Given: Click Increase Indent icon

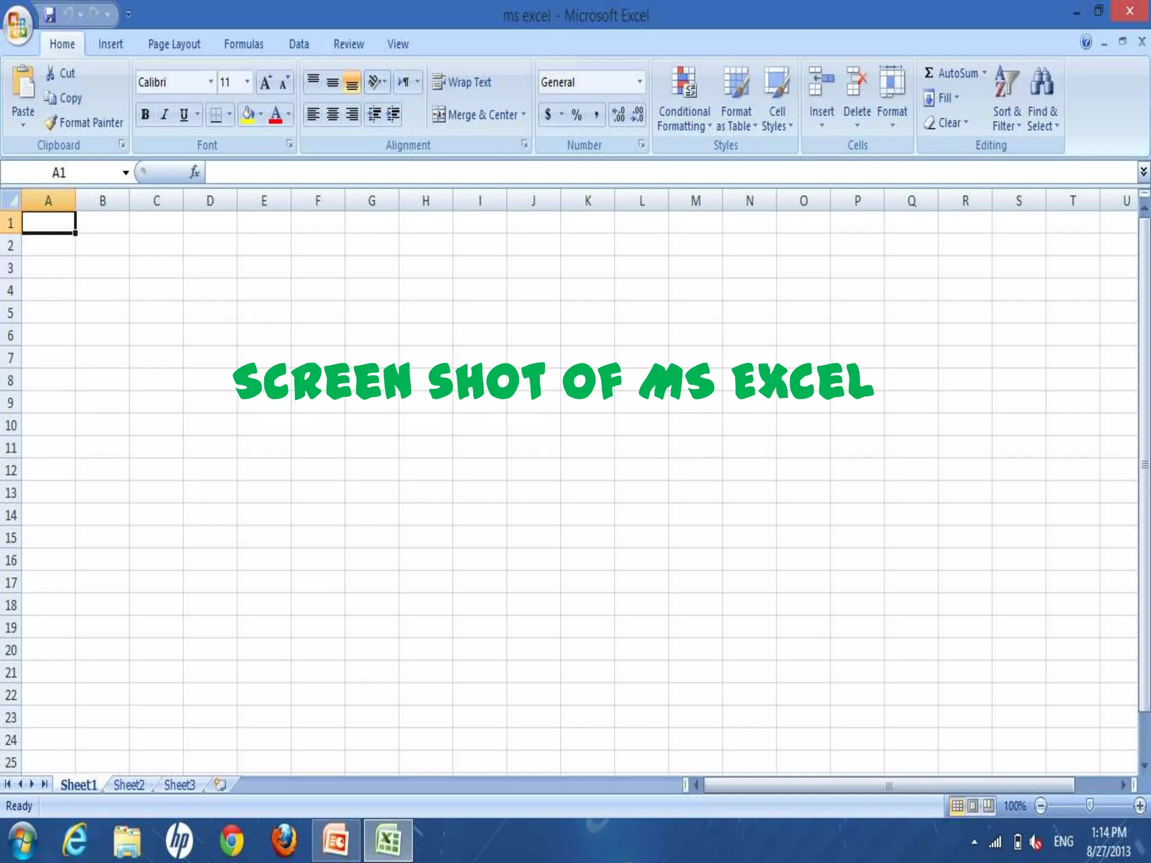Looking at the screenshot, I should tap(393, 115).
